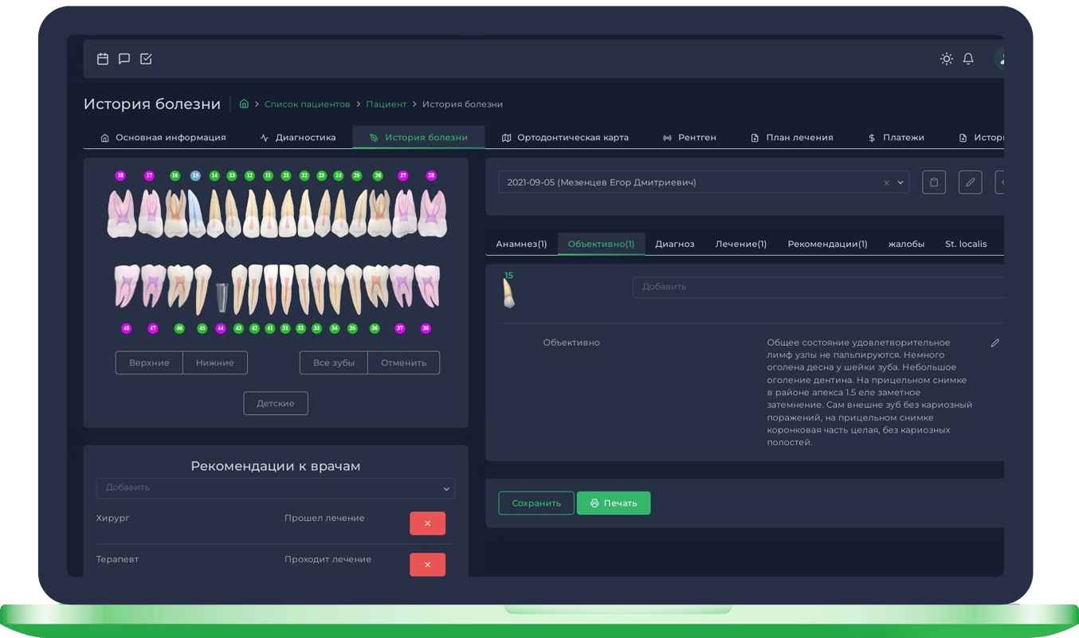Open the Список пациентов breadcrumb link
This screenshot has width=1079, height=638.
(308, 104)
